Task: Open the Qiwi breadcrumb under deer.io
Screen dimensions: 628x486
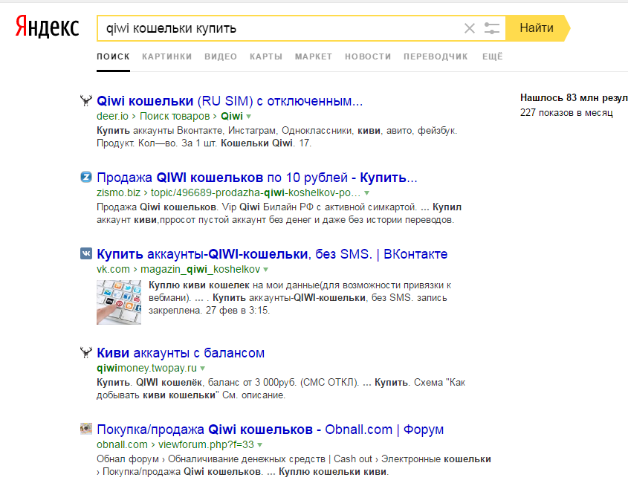Action: coord(232,116)
